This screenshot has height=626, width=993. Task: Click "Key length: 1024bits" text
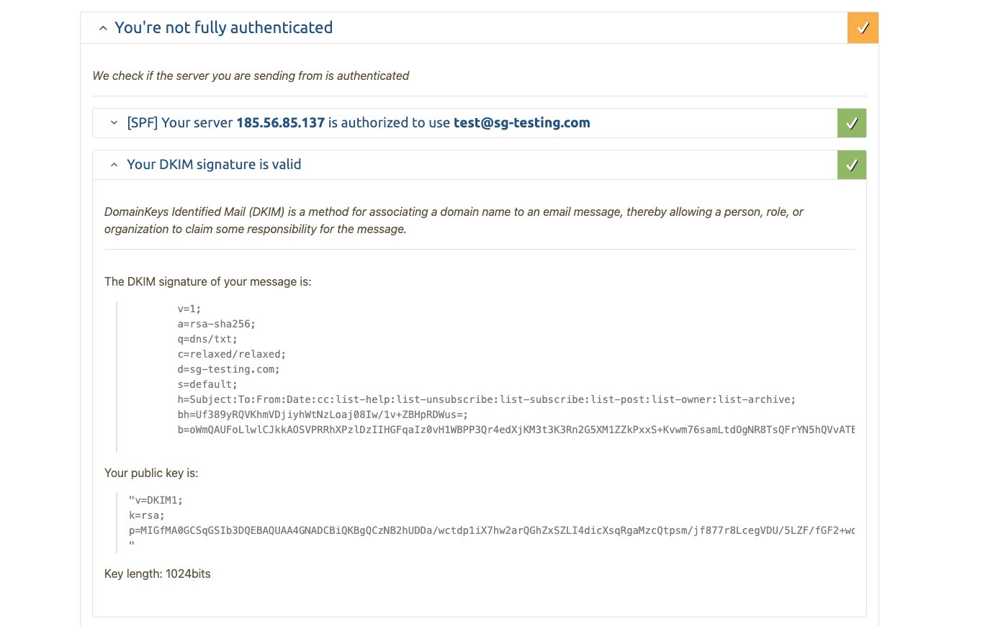158,574
